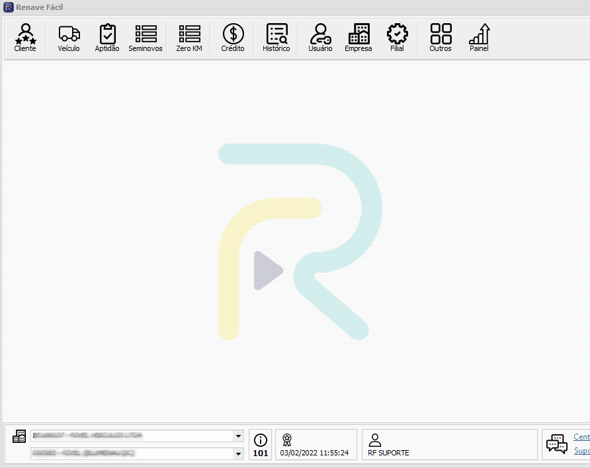Click the info icon above 101
This screenshot has height=468, width=590.
[x=261, y=440]
